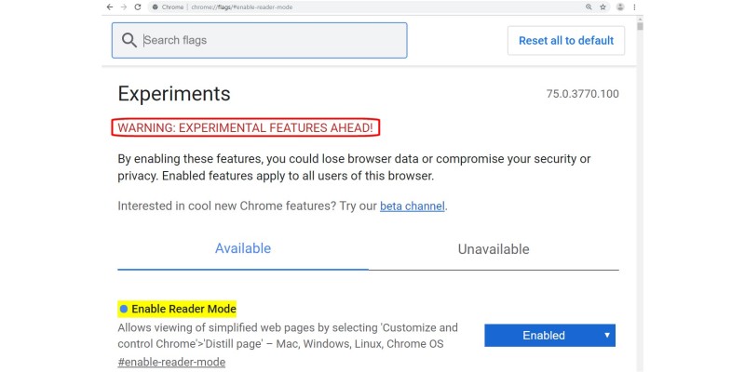745x372 pixels.
Task: Open the Chrome profile avatar
Action: (618, 7)
